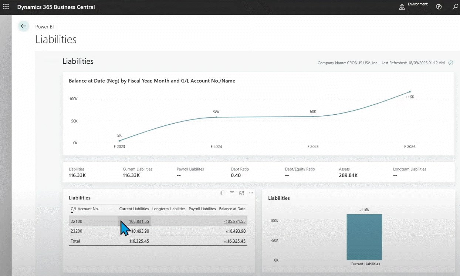Click Dynamics 365 Business Central title

[x=56, y=7]
